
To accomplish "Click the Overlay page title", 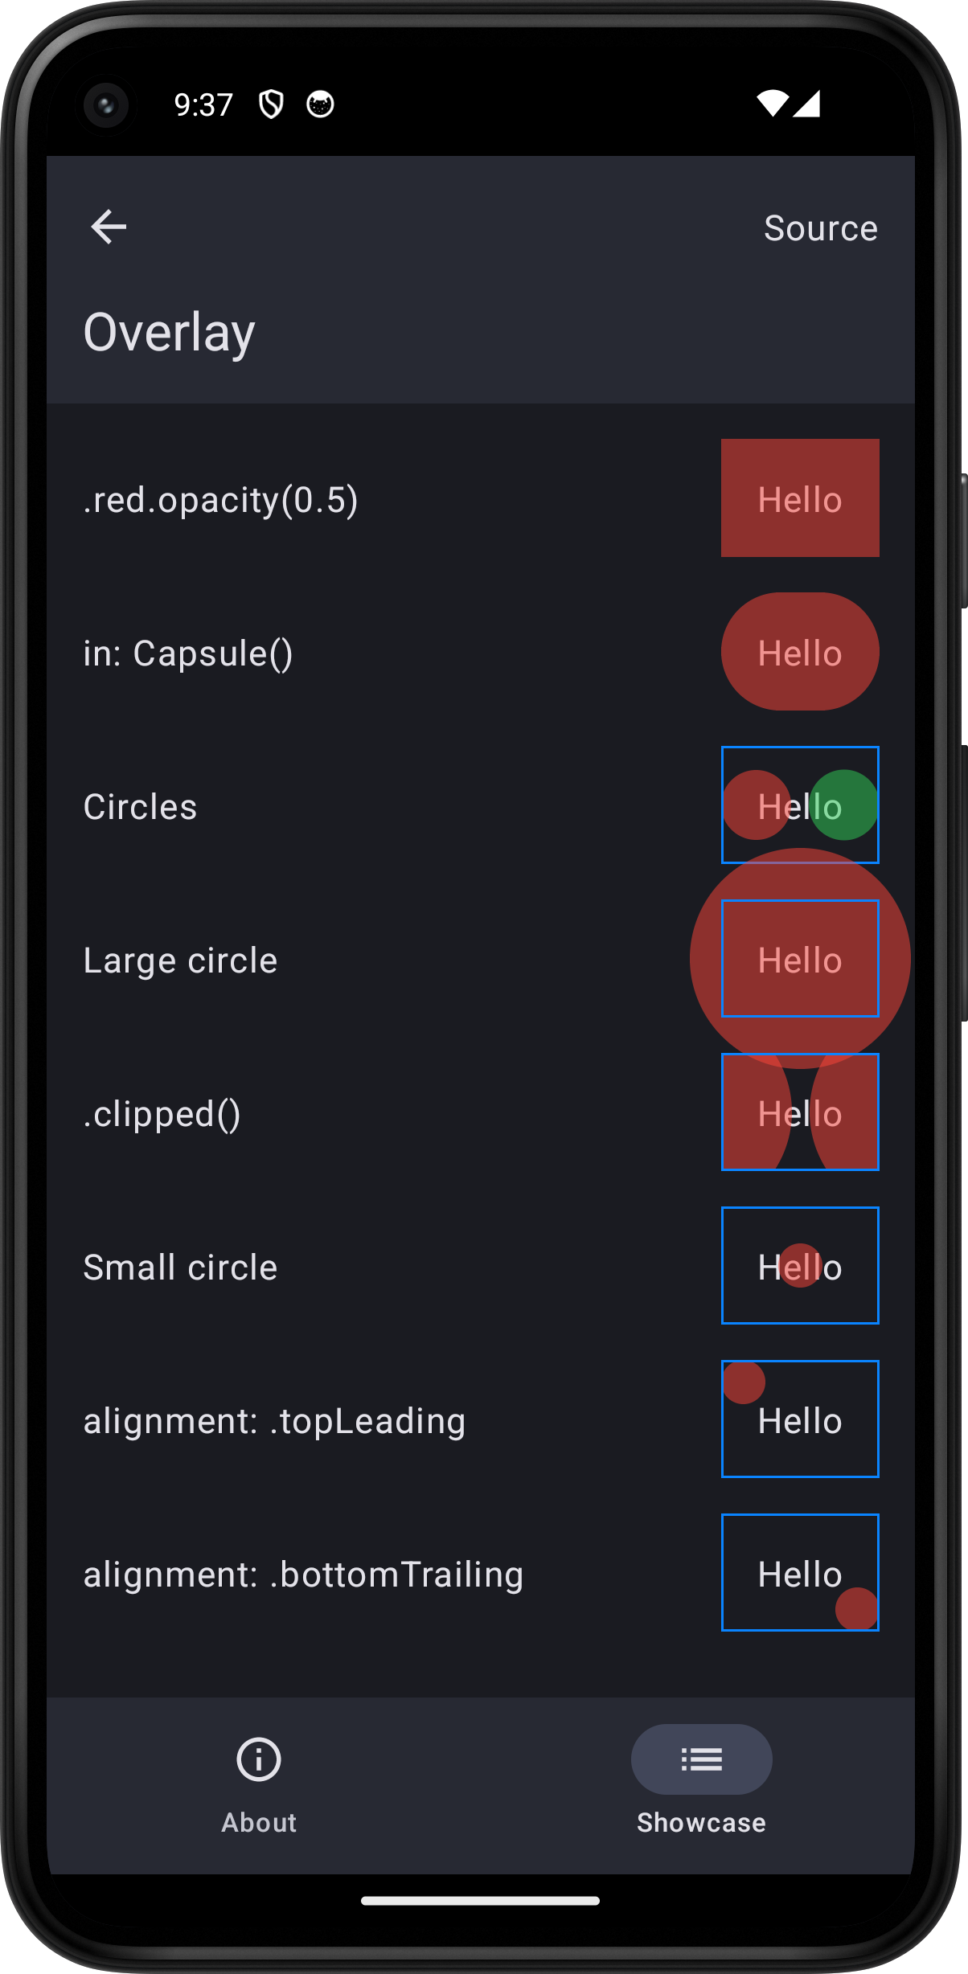I will (x=169, y=331).
